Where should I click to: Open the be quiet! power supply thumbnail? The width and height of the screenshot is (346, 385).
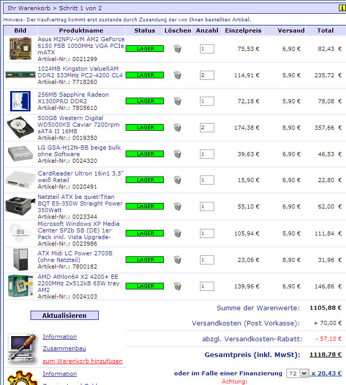point(20,206)
